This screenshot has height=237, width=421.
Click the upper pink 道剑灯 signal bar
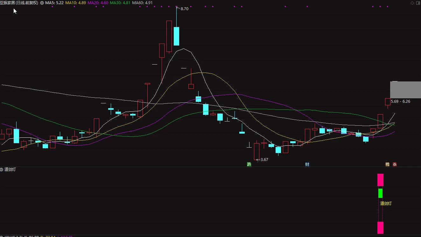pos(380,180)
